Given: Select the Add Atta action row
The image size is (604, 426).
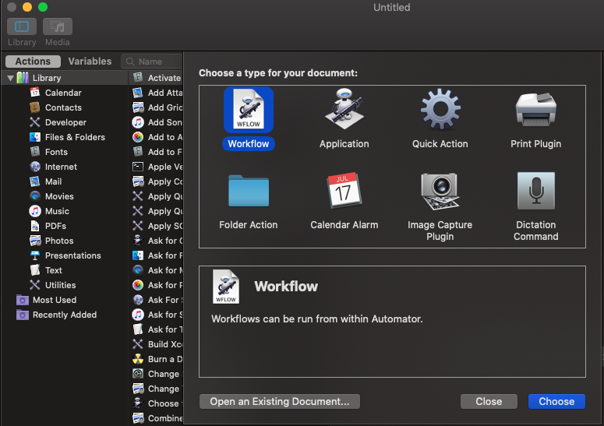Looking at the screenshot, I should click(x=157, y=93).
